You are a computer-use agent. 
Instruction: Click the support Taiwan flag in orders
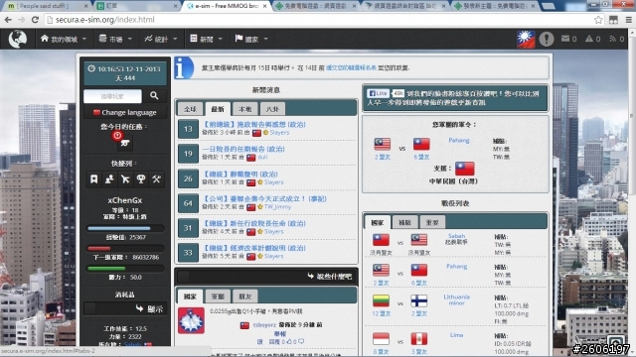click(x=464, y=169)
